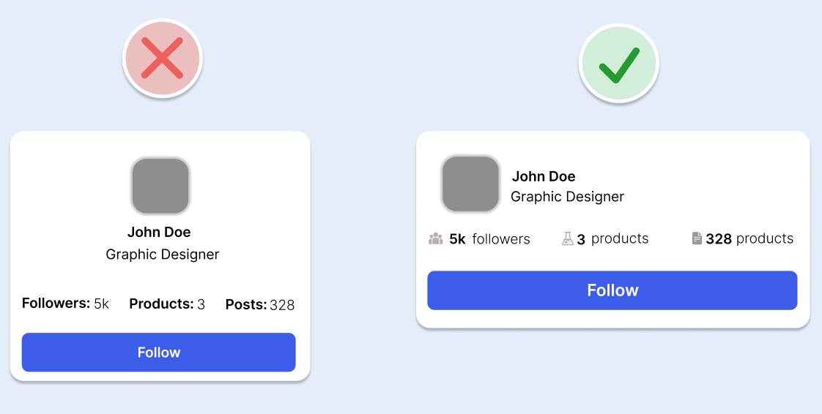Viewport: 822px width, 414px height.
Task: Click John Doe name in right card
Action: tap(544, 176)
